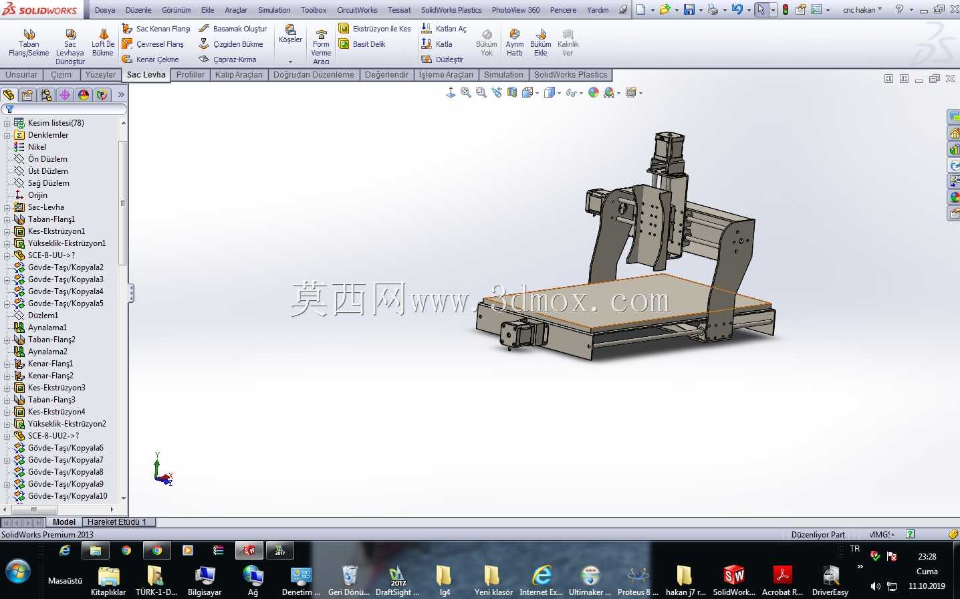
Task: Toggle the tree filter funnel
Action: tap(9, 109)
